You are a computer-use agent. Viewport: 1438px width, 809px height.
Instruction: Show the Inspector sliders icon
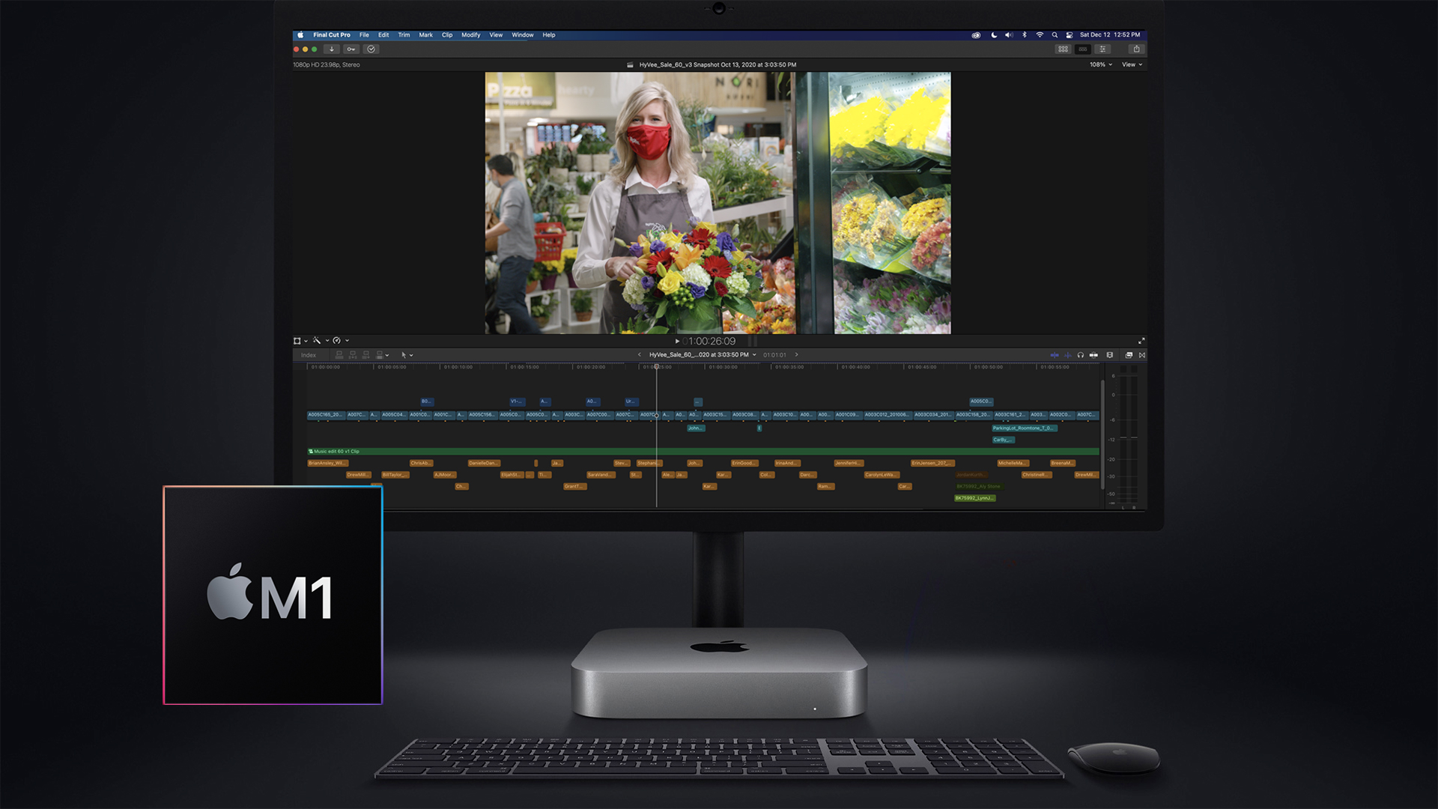coord(1102,49)
